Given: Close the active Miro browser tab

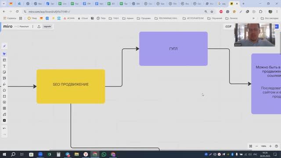Looking at the screenshot, I should click(237, 4).
